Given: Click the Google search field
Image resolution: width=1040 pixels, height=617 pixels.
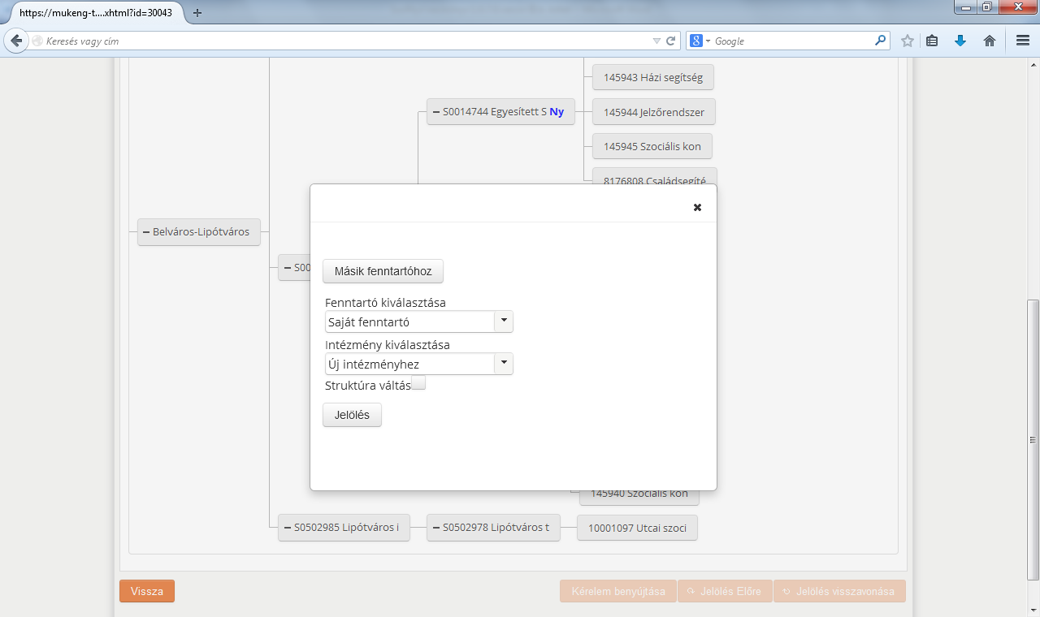Looking at the screenshot, I should point(792,41).
